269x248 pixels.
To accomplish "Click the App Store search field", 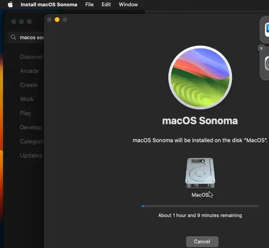I will [x=26, y=37].
